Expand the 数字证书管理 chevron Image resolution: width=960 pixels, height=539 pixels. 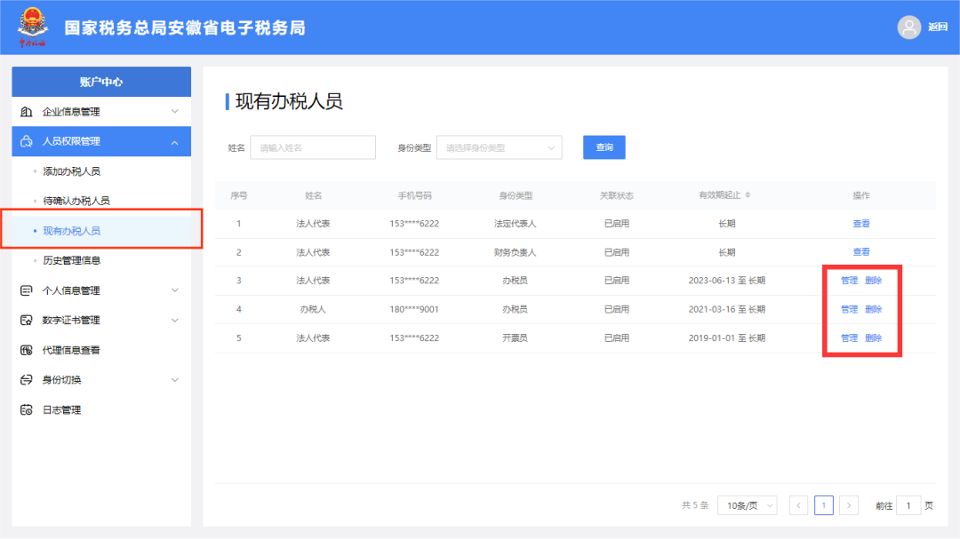click(174, 320)
